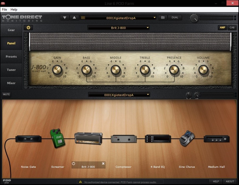Click the ToneDirect Monitoring logo
The image size is (239, 185).
pos(22,18)
